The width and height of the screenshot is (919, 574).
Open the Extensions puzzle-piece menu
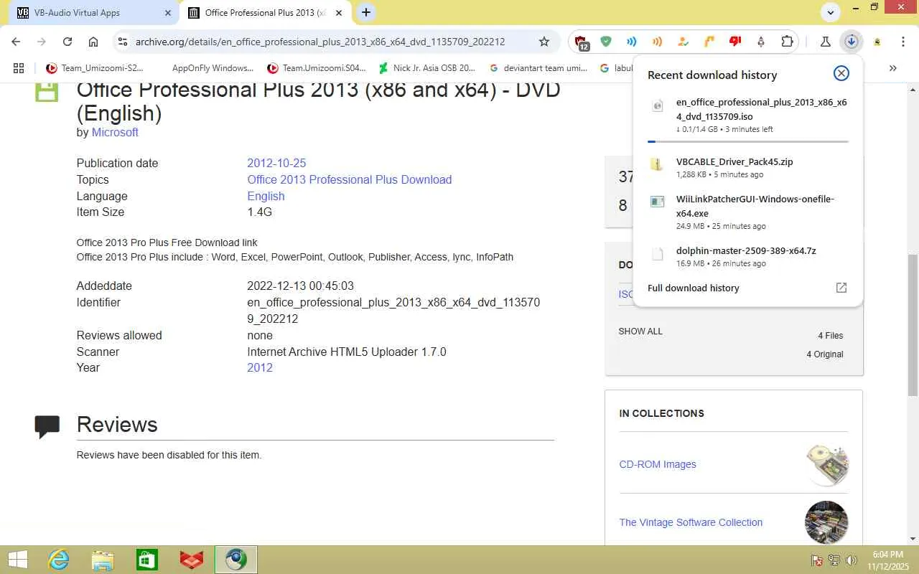[x=787, y=42]
